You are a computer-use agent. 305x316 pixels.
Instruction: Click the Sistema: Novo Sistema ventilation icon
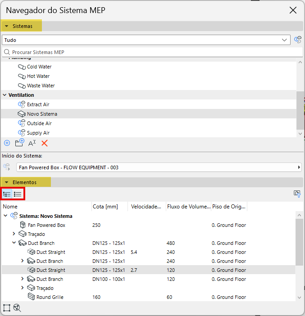(x=14, y=216)
